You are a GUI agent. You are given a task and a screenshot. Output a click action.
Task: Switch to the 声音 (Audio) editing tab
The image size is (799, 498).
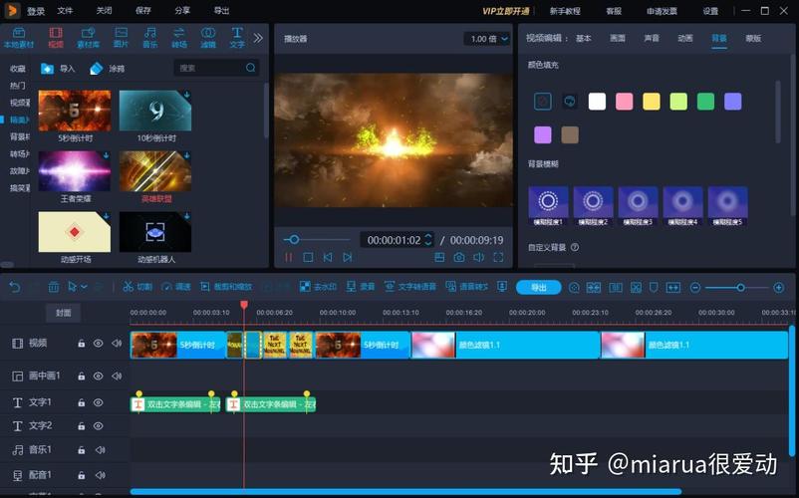[x=651, y=38]
